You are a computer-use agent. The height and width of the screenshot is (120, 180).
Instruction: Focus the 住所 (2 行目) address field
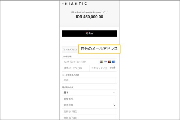[89, 118]
